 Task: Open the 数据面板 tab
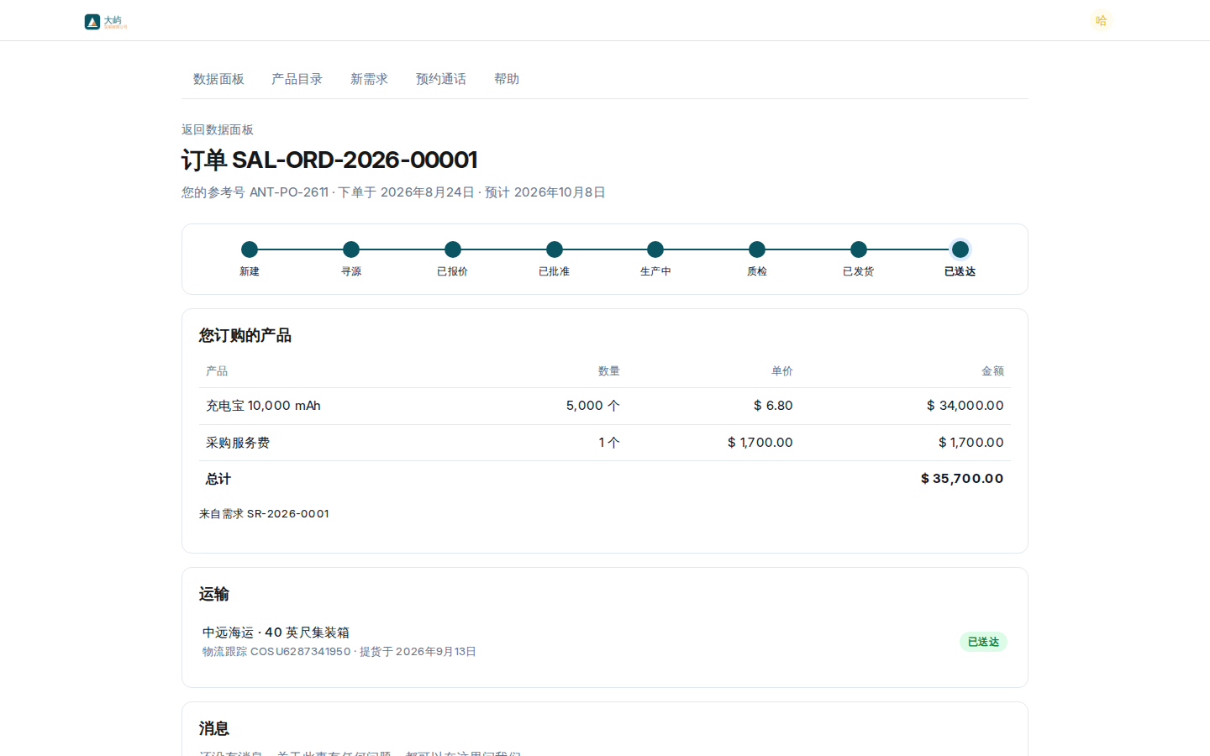click(218, 79)
